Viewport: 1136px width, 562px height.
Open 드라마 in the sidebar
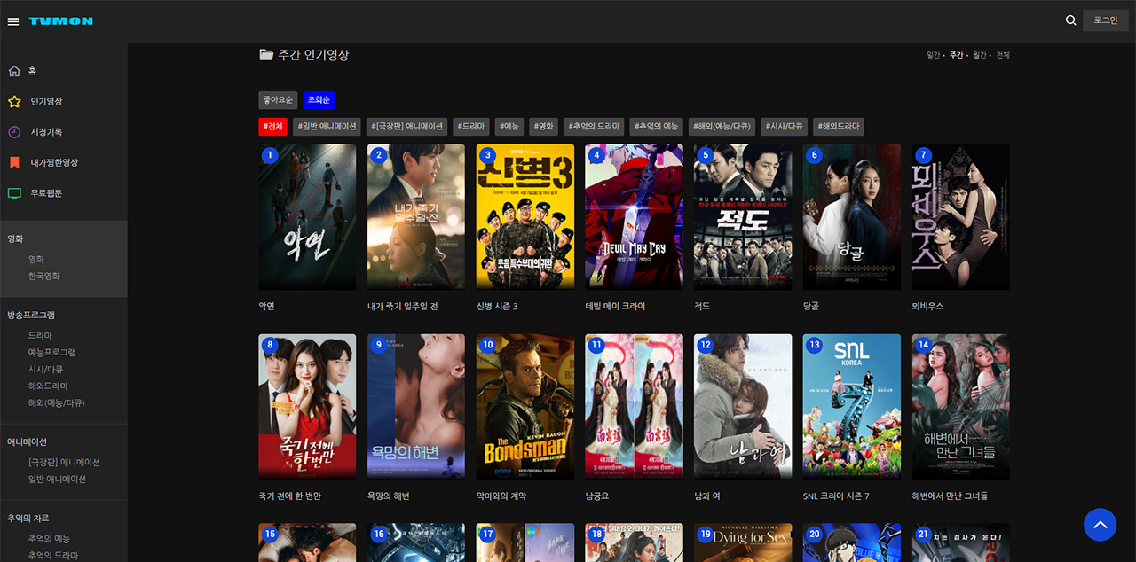point(40,336)
